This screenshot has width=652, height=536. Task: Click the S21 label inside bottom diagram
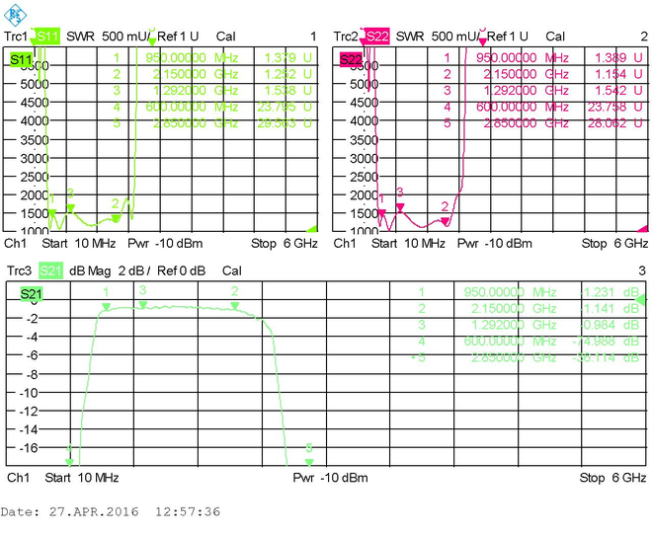click(x=32, y=294)
